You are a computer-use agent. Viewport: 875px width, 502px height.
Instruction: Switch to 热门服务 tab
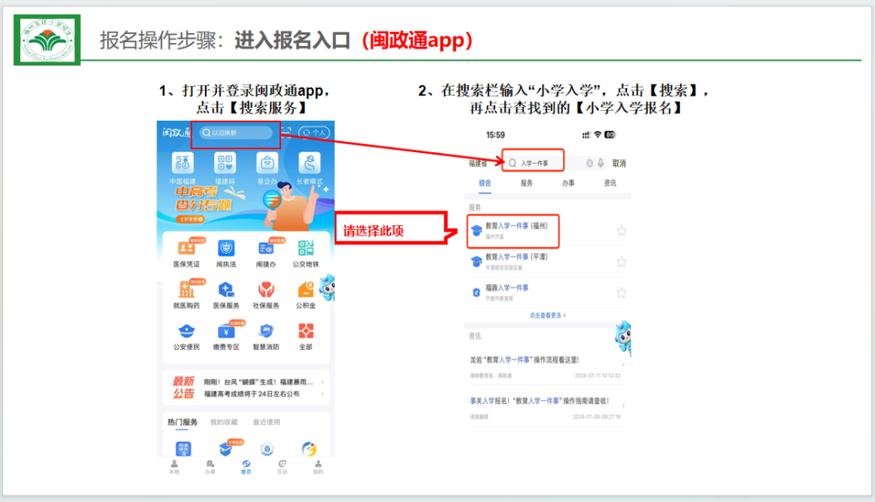tap(182, 422)
